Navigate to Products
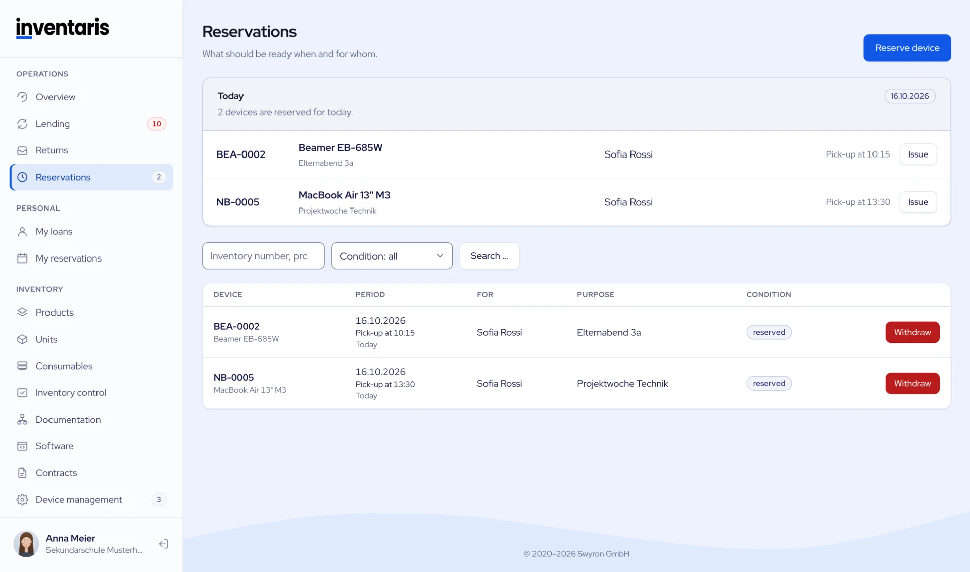This screenshot has width=970, height=572. [x=91, y=312]
